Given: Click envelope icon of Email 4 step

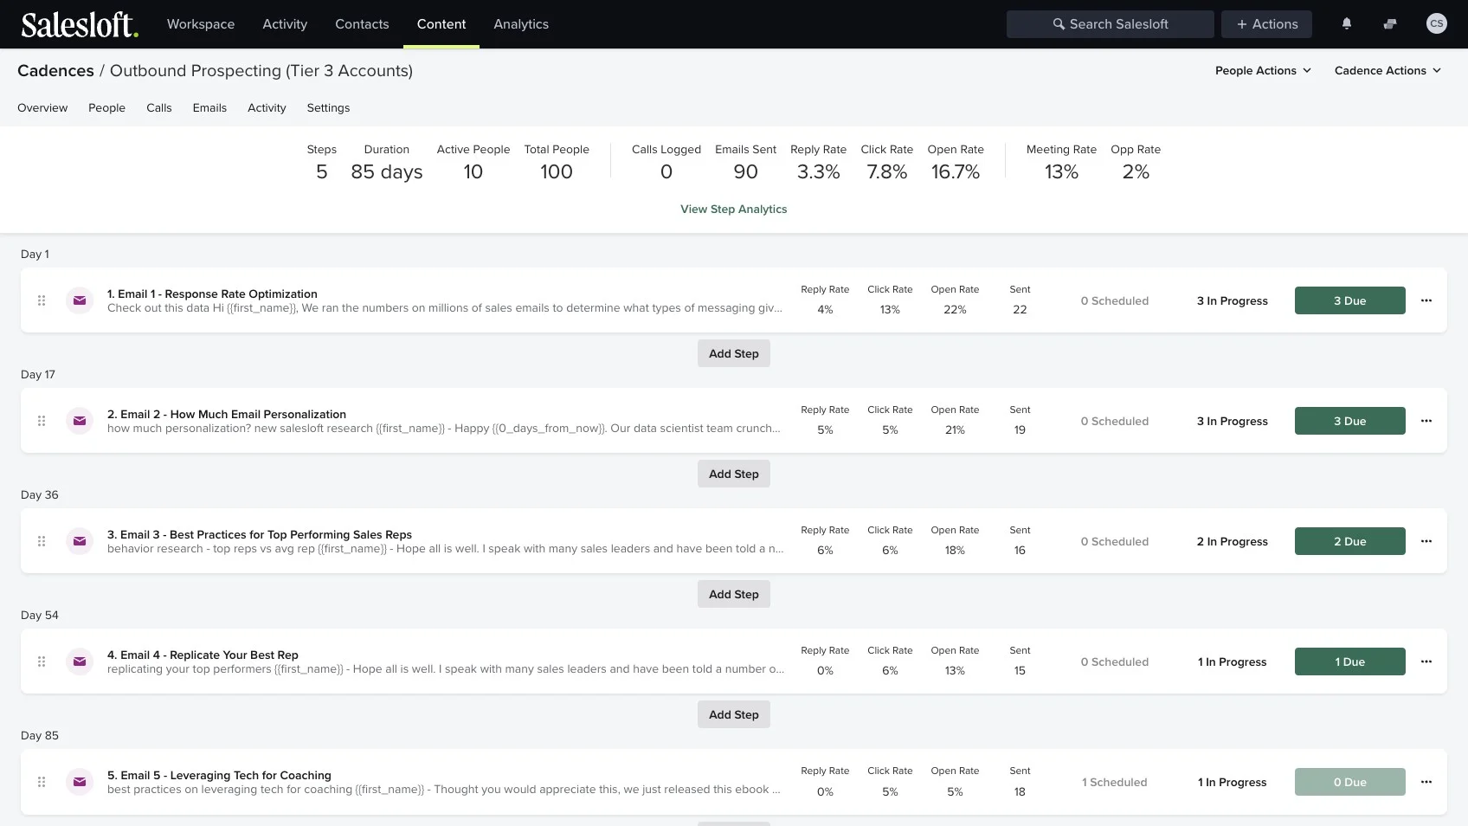Looking at the screenshot, I should click(80, 661).
